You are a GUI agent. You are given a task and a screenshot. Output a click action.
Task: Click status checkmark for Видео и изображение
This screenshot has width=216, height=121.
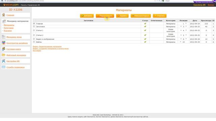(145, 39)
